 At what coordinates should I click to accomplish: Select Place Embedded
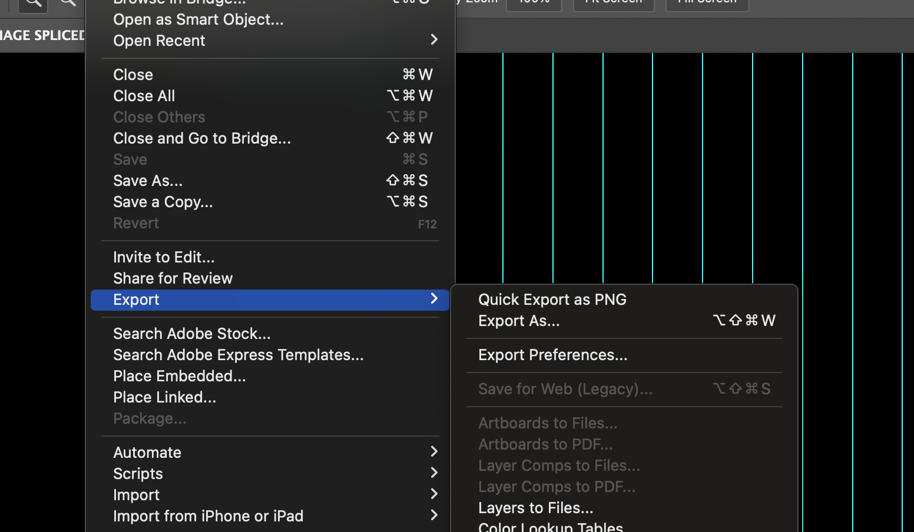click(x=180, y=375)
